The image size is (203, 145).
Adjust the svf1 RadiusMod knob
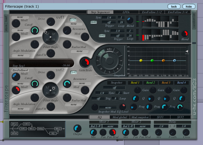click(67, 44)
